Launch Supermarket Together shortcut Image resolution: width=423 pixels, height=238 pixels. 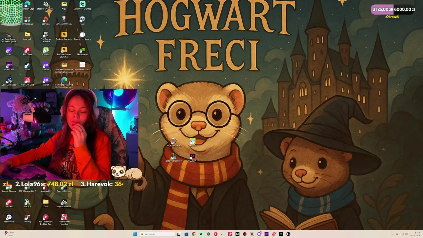coord(64,219)
